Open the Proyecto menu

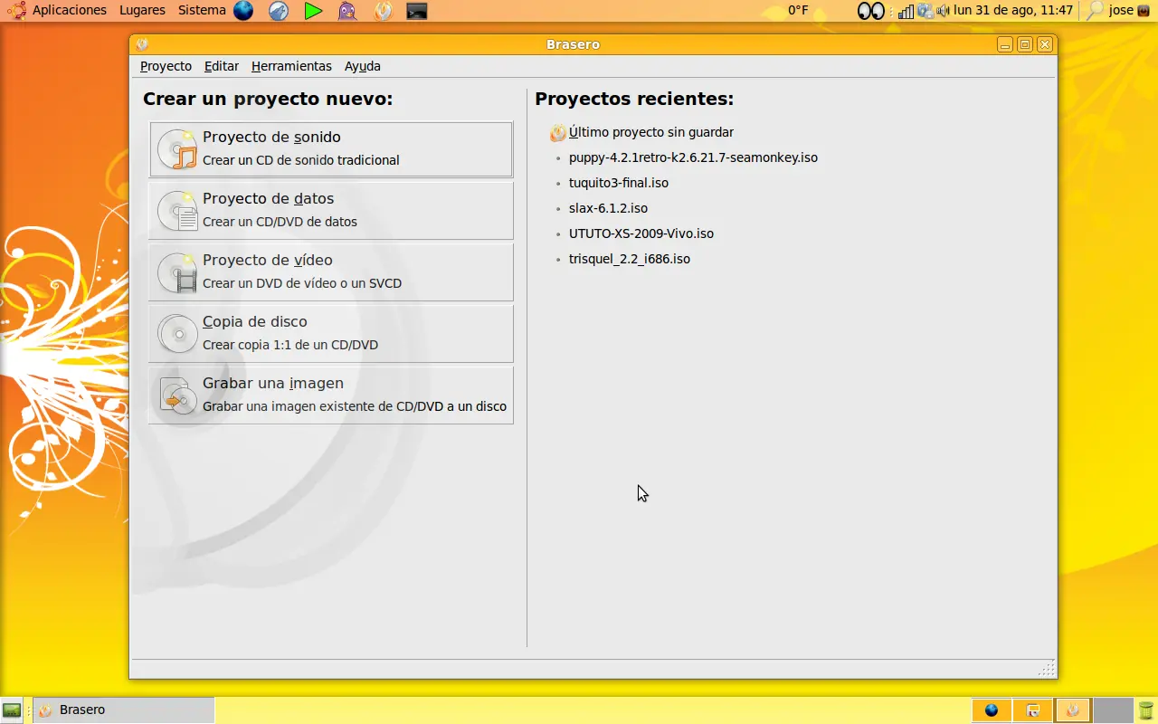point(166,66)
